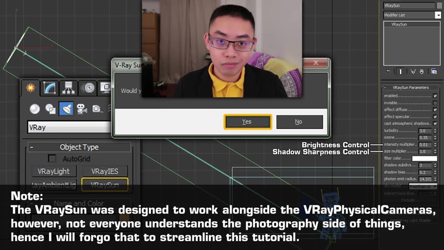Click the VRayIES button

pyautogui.click(x=105, y=171)
